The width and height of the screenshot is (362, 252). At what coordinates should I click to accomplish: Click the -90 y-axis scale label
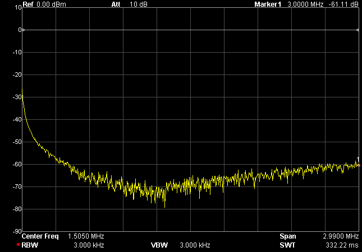click(17, 231)
